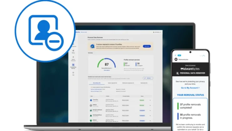
Task: Click the 37 Removed count in the overview
Action: [127, 64]
